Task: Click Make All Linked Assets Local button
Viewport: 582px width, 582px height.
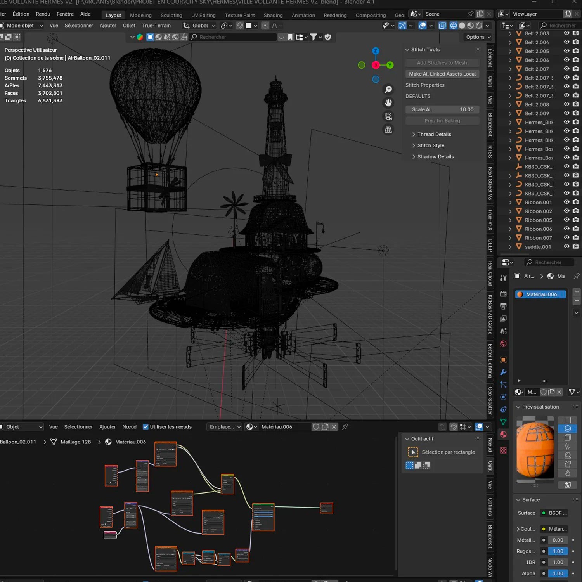Action: pyautogui.click(x=442, y=74)
